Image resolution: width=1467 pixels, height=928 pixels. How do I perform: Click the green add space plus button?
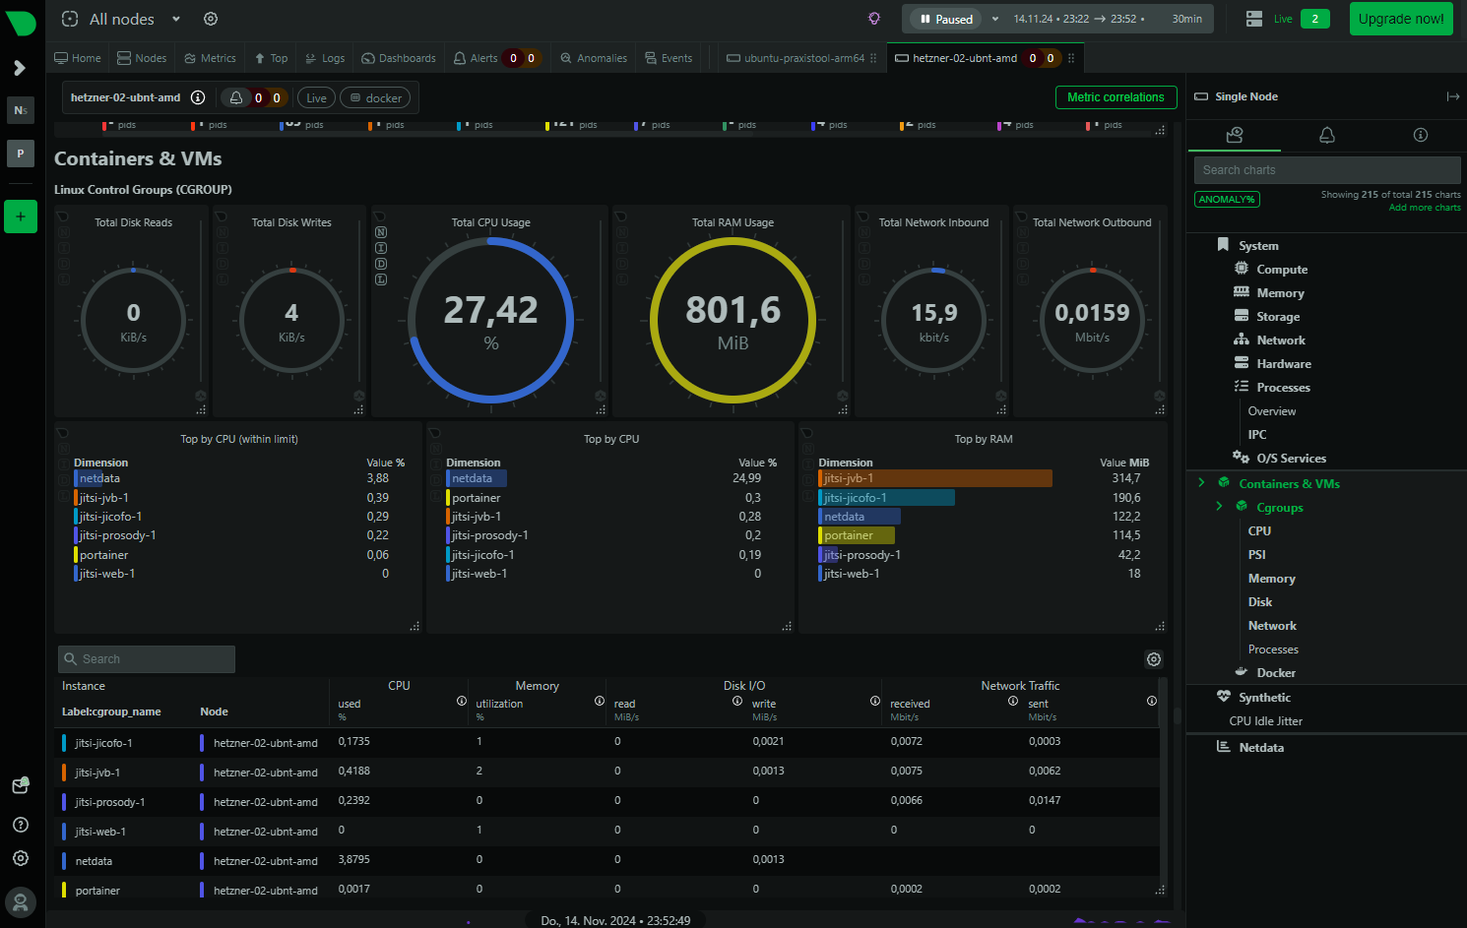coord(21,217)
